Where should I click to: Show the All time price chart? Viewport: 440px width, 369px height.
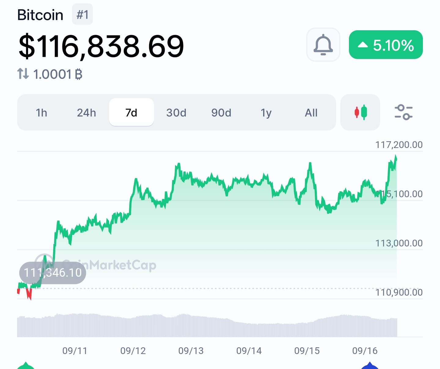(311, 113)
